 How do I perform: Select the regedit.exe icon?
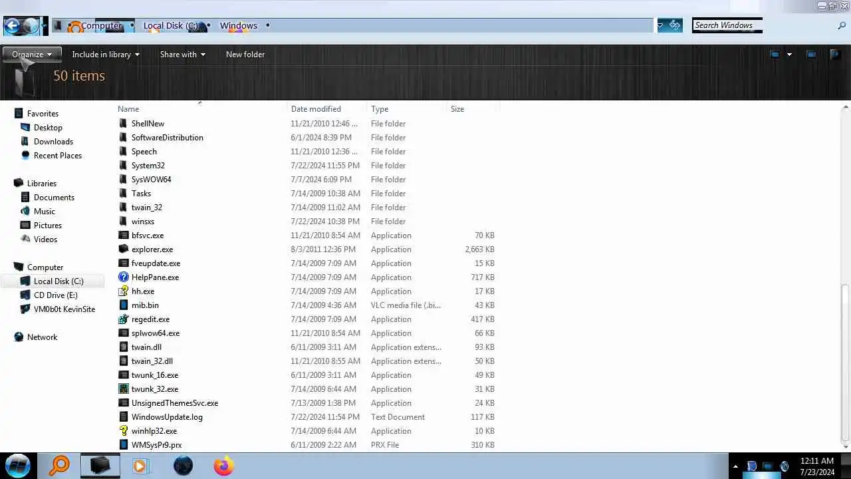(123, 319)
